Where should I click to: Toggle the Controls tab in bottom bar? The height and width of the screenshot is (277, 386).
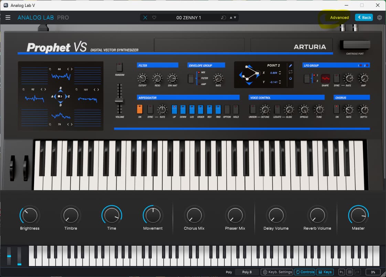point(305,272)
